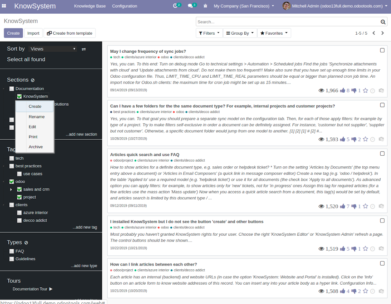Viewport: 391px width, 304px height.
Task: Open the Sort by Views dropdown
Action: coord(53,49)
